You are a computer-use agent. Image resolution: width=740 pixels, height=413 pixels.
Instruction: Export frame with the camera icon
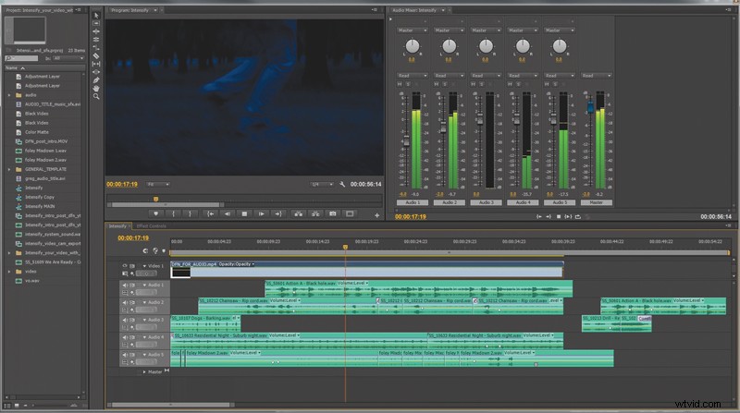pyautogui.click(x=333, y=214)
